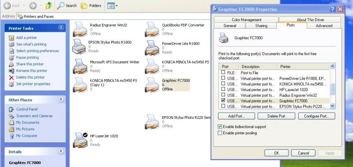Switch to General tab

tap(230, 26)
